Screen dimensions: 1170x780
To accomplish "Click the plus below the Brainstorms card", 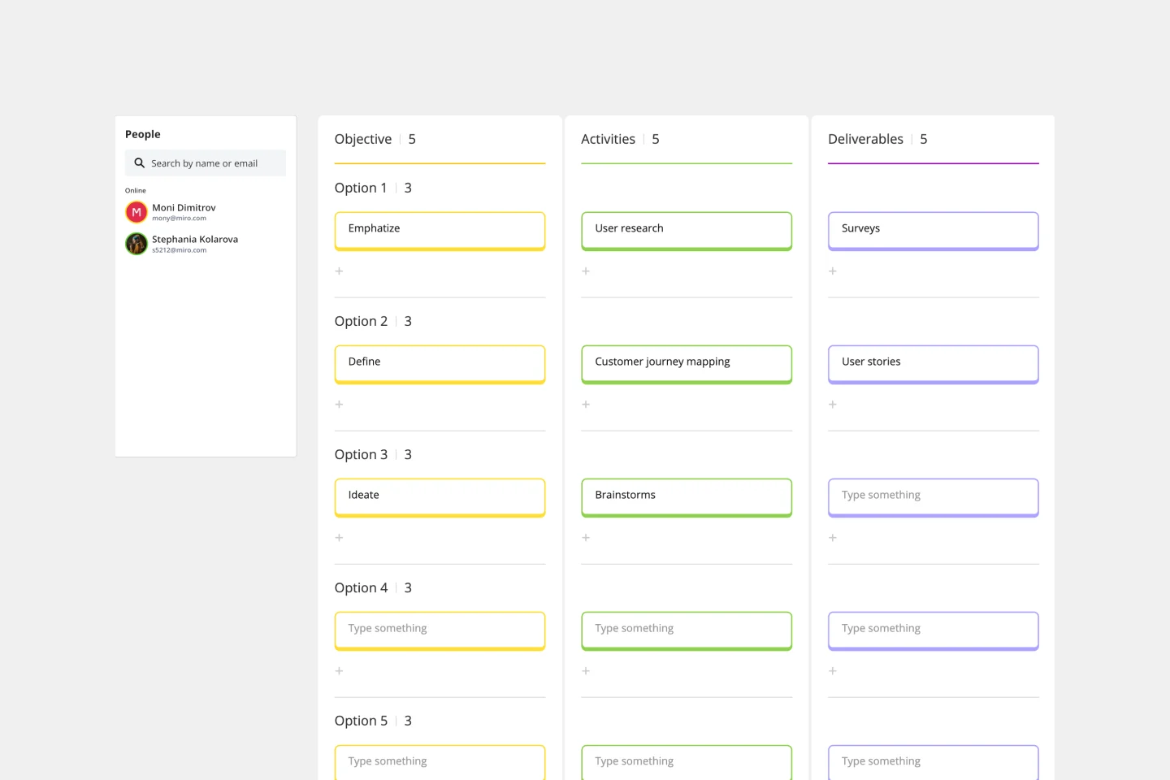I will pyautogui.click(x=586, y=538).
